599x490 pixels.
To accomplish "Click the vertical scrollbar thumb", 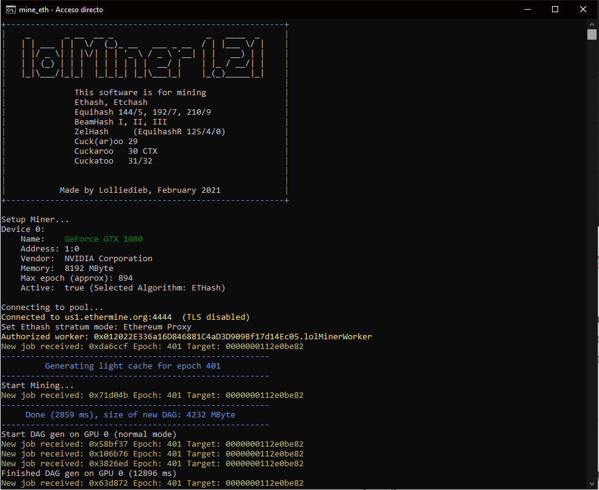I will (592, 34).
